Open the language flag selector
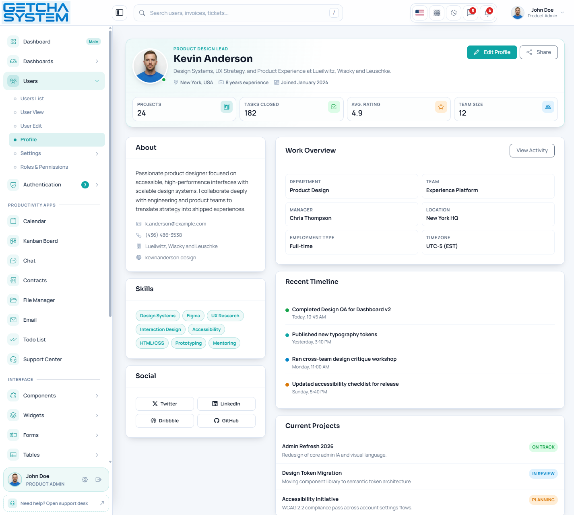 pyautogui.click(x=420, y=13)
